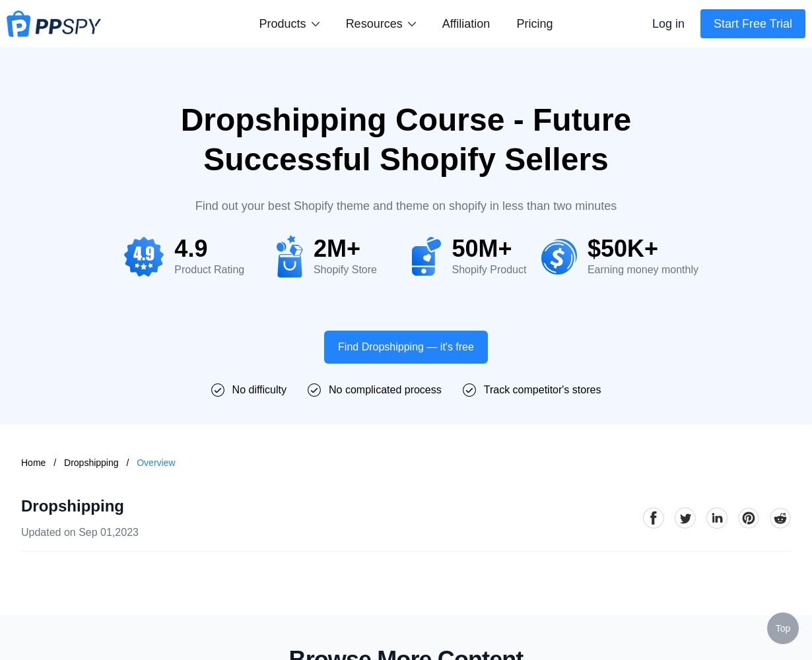Click the Log in link

668,24
